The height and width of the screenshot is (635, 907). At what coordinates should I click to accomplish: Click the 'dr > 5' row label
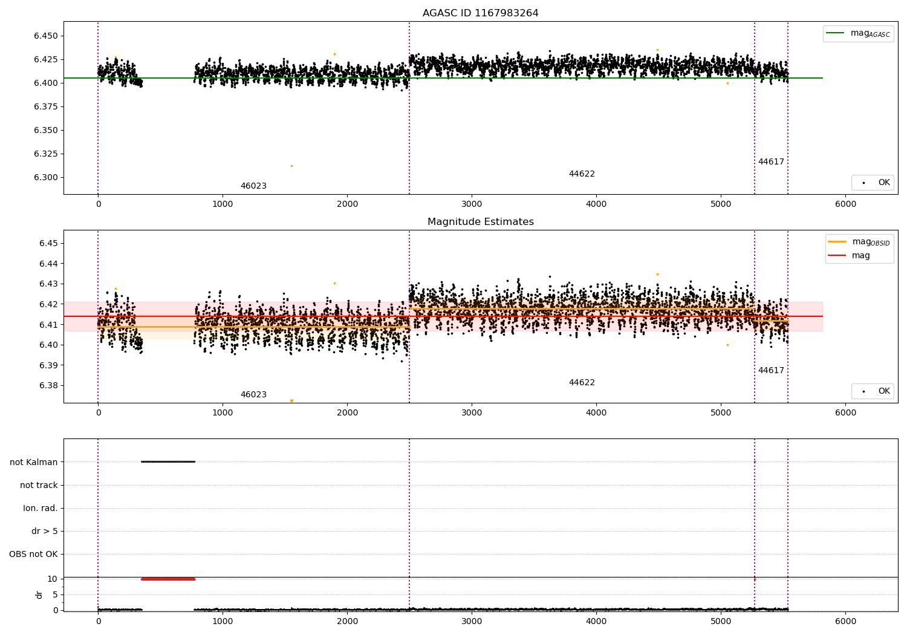click(x=45, y=532)
